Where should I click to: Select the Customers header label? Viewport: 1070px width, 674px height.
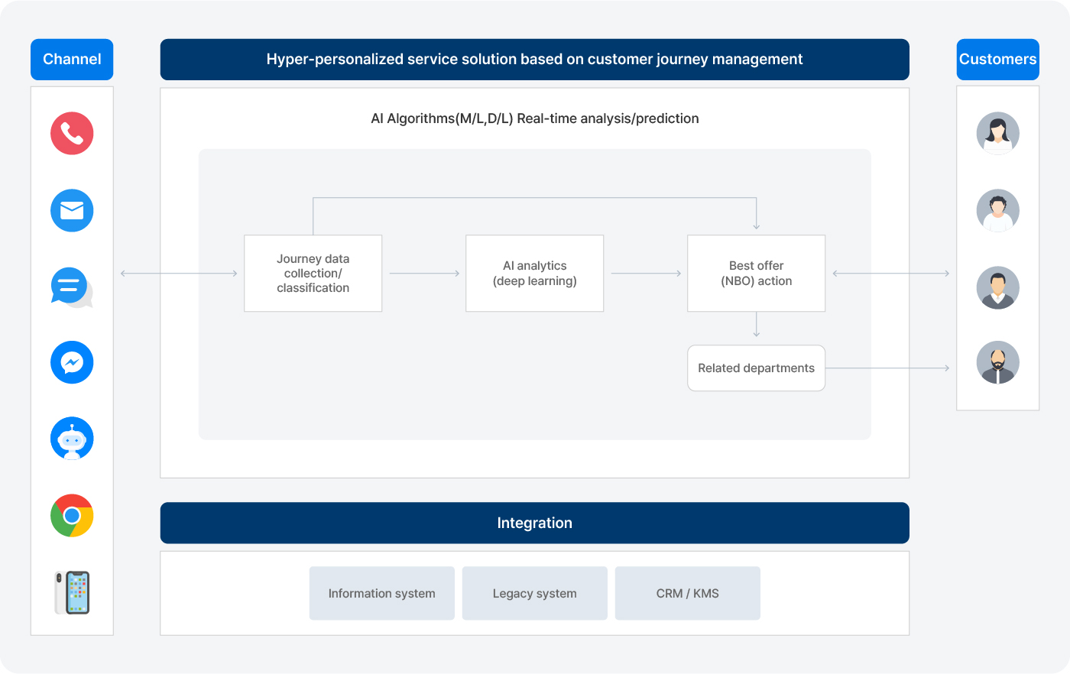(997, 60)
